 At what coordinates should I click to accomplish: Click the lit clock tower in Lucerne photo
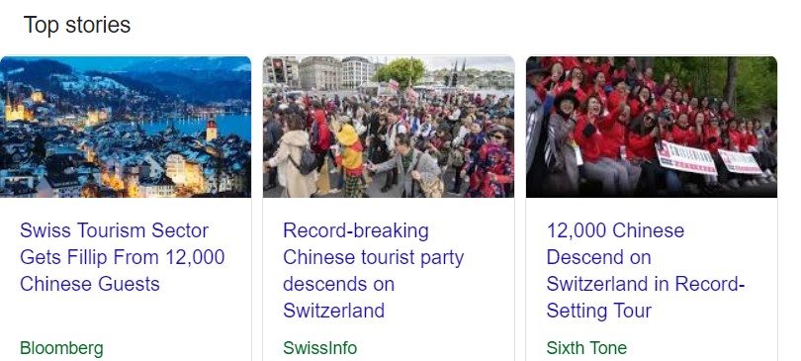coord(212,128)
